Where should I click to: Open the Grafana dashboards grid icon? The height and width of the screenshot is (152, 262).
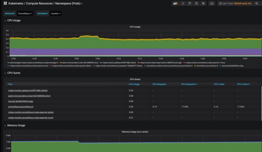click(x=5, y=3)
